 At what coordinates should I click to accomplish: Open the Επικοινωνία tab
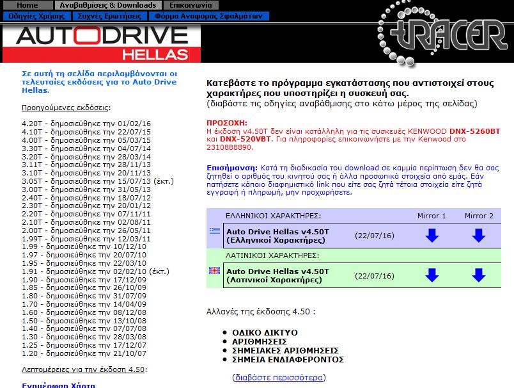click(x=191, y=5)
